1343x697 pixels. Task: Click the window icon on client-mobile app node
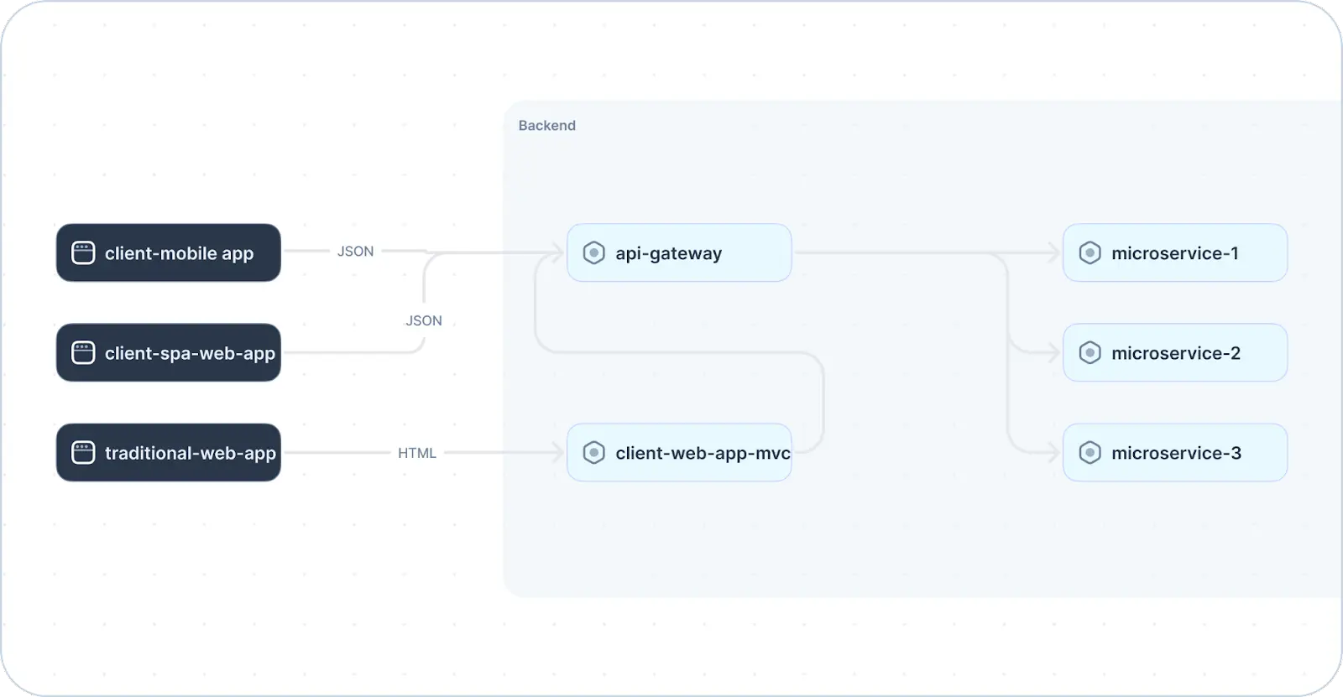83,253
